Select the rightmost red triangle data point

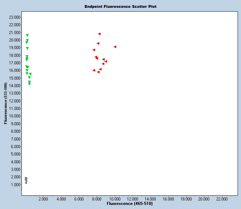[115, 47]
